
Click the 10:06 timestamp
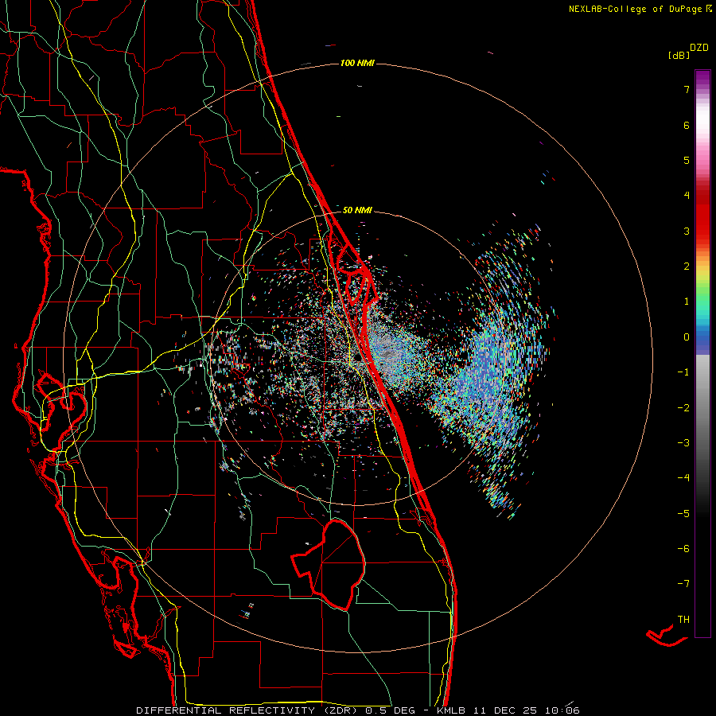(x=562, y=710)
